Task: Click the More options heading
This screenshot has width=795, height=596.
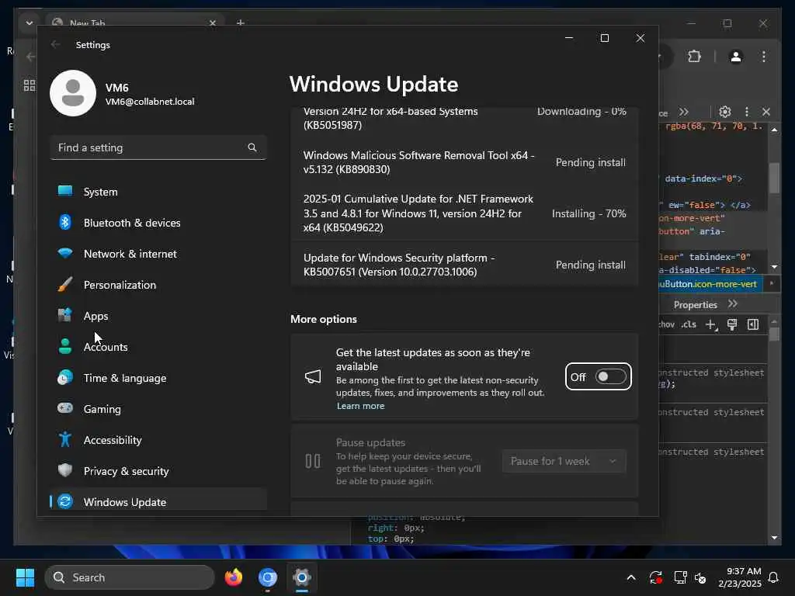Action: click(324, 319)
